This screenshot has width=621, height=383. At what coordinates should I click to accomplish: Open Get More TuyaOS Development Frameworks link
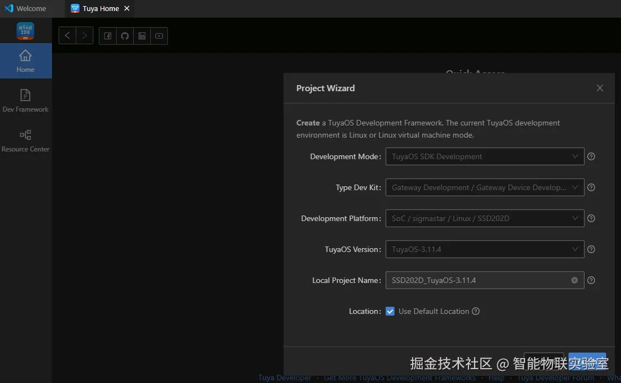point(399,378)
